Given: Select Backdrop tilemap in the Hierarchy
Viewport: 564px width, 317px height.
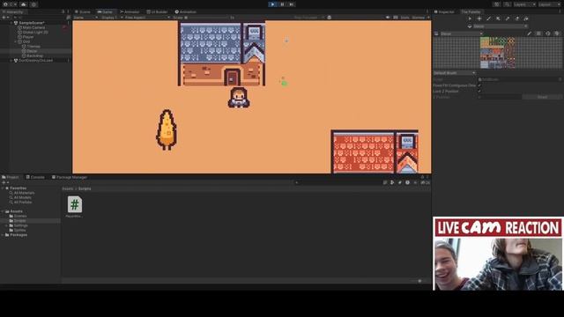Looking at the screenshot, I should pos(35,55).
